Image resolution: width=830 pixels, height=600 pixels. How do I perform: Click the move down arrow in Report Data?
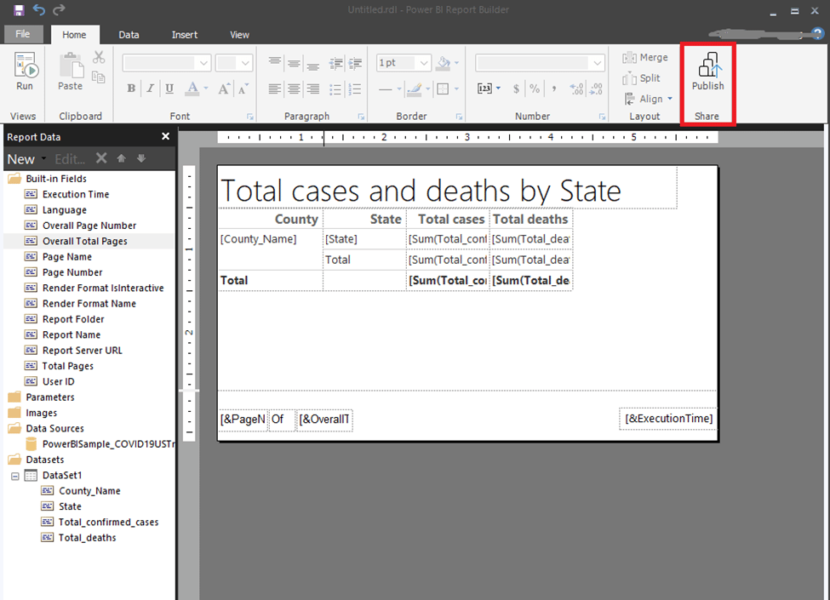141,158
